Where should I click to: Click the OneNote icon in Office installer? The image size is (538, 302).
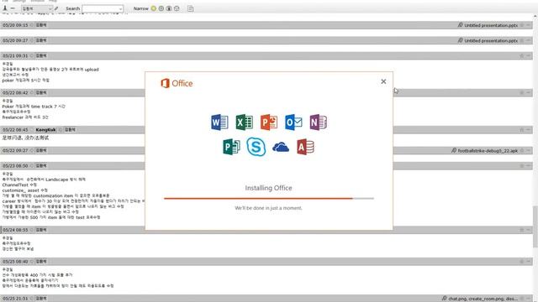coord(318,122)
